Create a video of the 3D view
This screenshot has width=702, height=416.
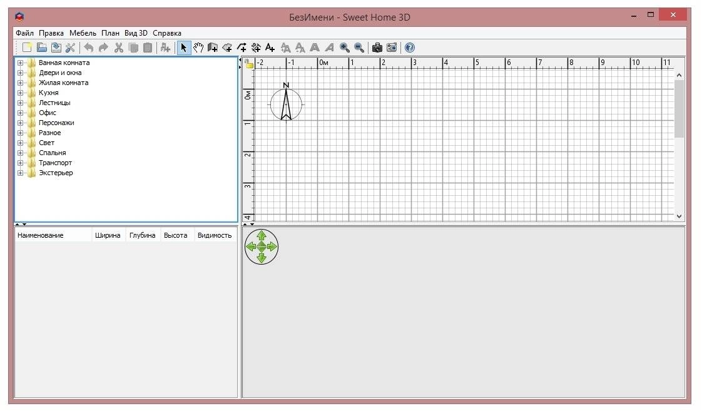coord(392,48)
